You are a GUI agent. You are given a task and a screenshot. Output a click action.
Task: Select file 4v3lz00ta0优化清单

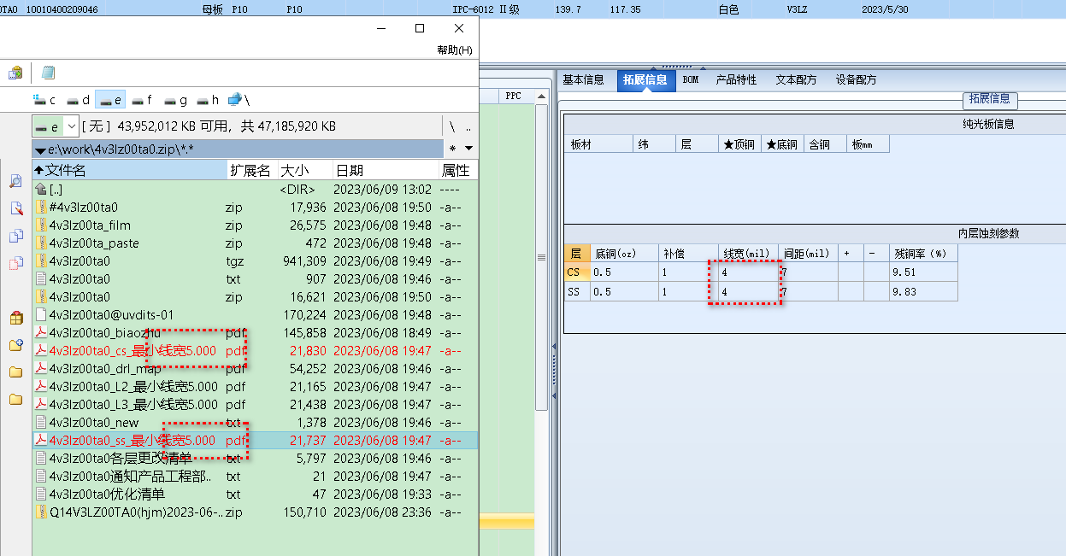255,495
